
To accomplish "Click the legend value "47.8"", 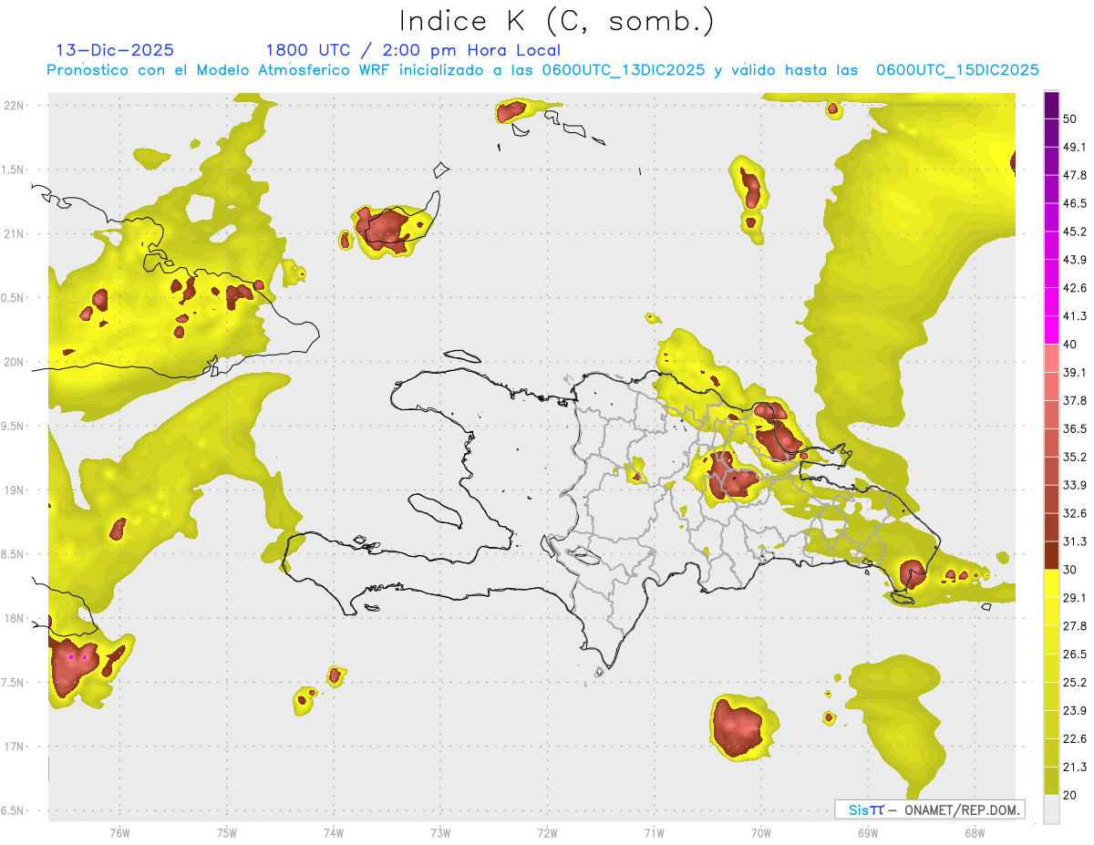I will 1075,175.
